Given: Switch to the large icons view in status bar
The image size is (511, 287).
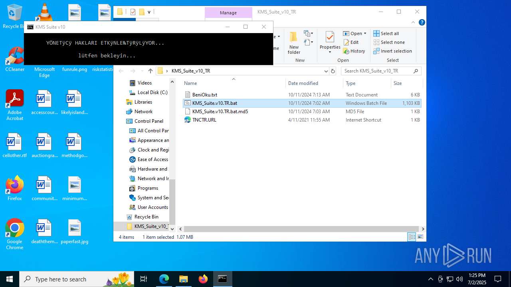Looking at the screenshot, I should click(420, 237).
